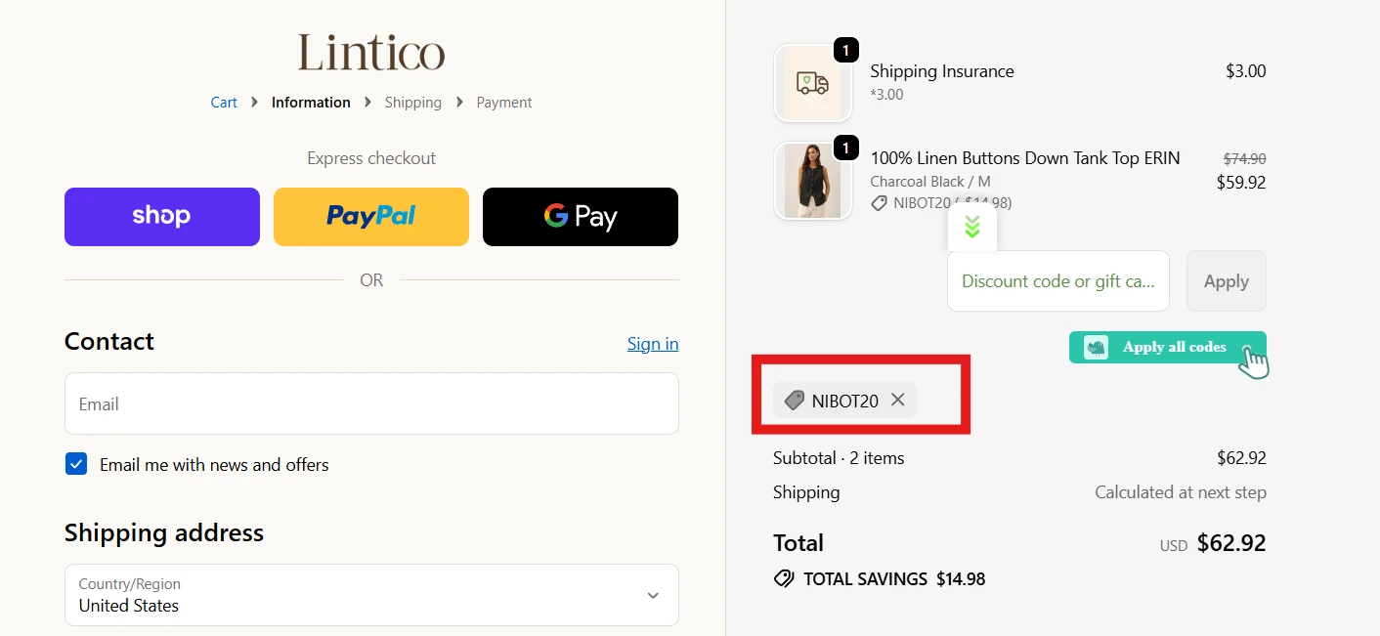Image resolution: width=1380 pixels, height=636 pixels.
Task: Click the green double-chevron coupon extension icon
Action: (x=971, y=226)
